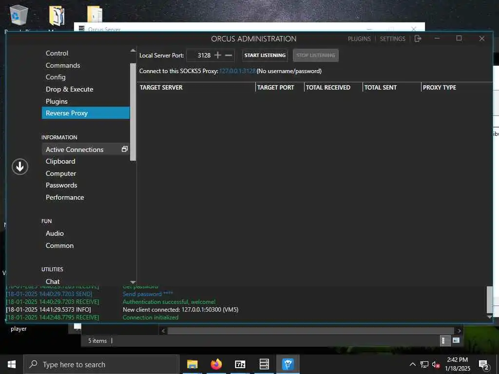Click Explorer horizontal scrollbar right arrow

point(459,331)
